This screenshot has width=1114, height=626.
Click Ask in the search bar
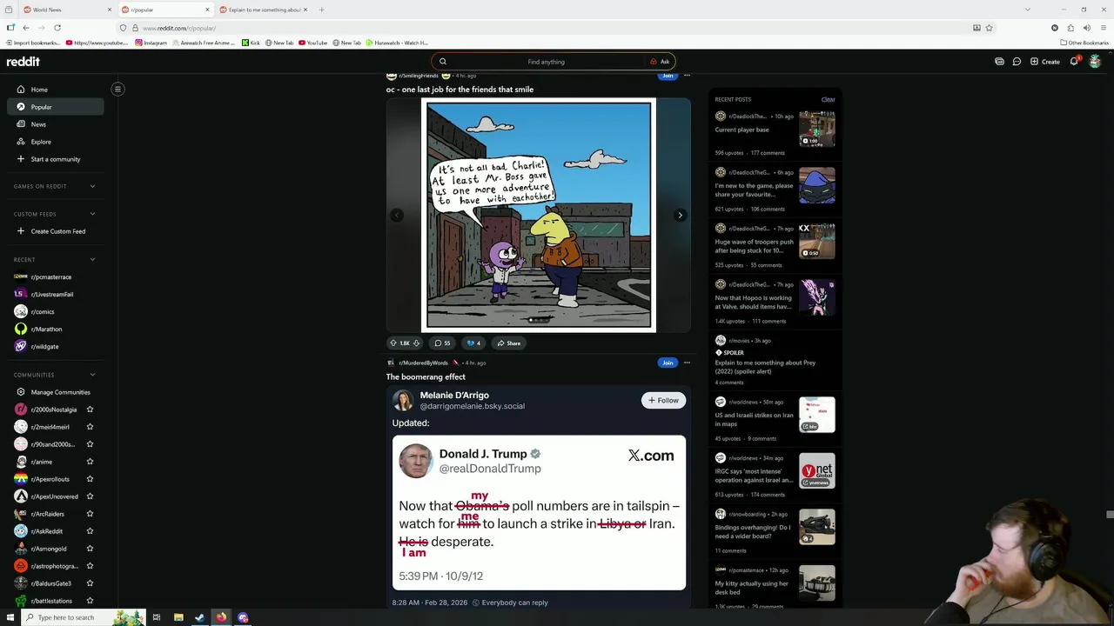coord(660,62)
